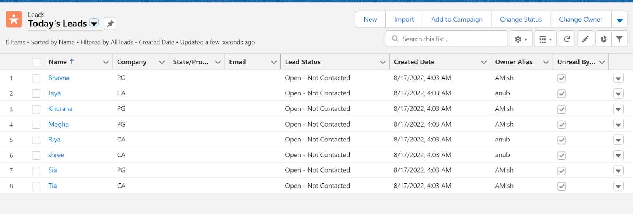Select the Riya row checkbox
Screen dimensions: 633x214
(x=36, y=140)
